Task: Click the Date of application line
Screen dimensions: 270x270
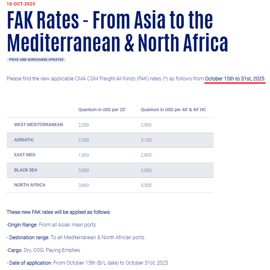Action: (87, 263)
